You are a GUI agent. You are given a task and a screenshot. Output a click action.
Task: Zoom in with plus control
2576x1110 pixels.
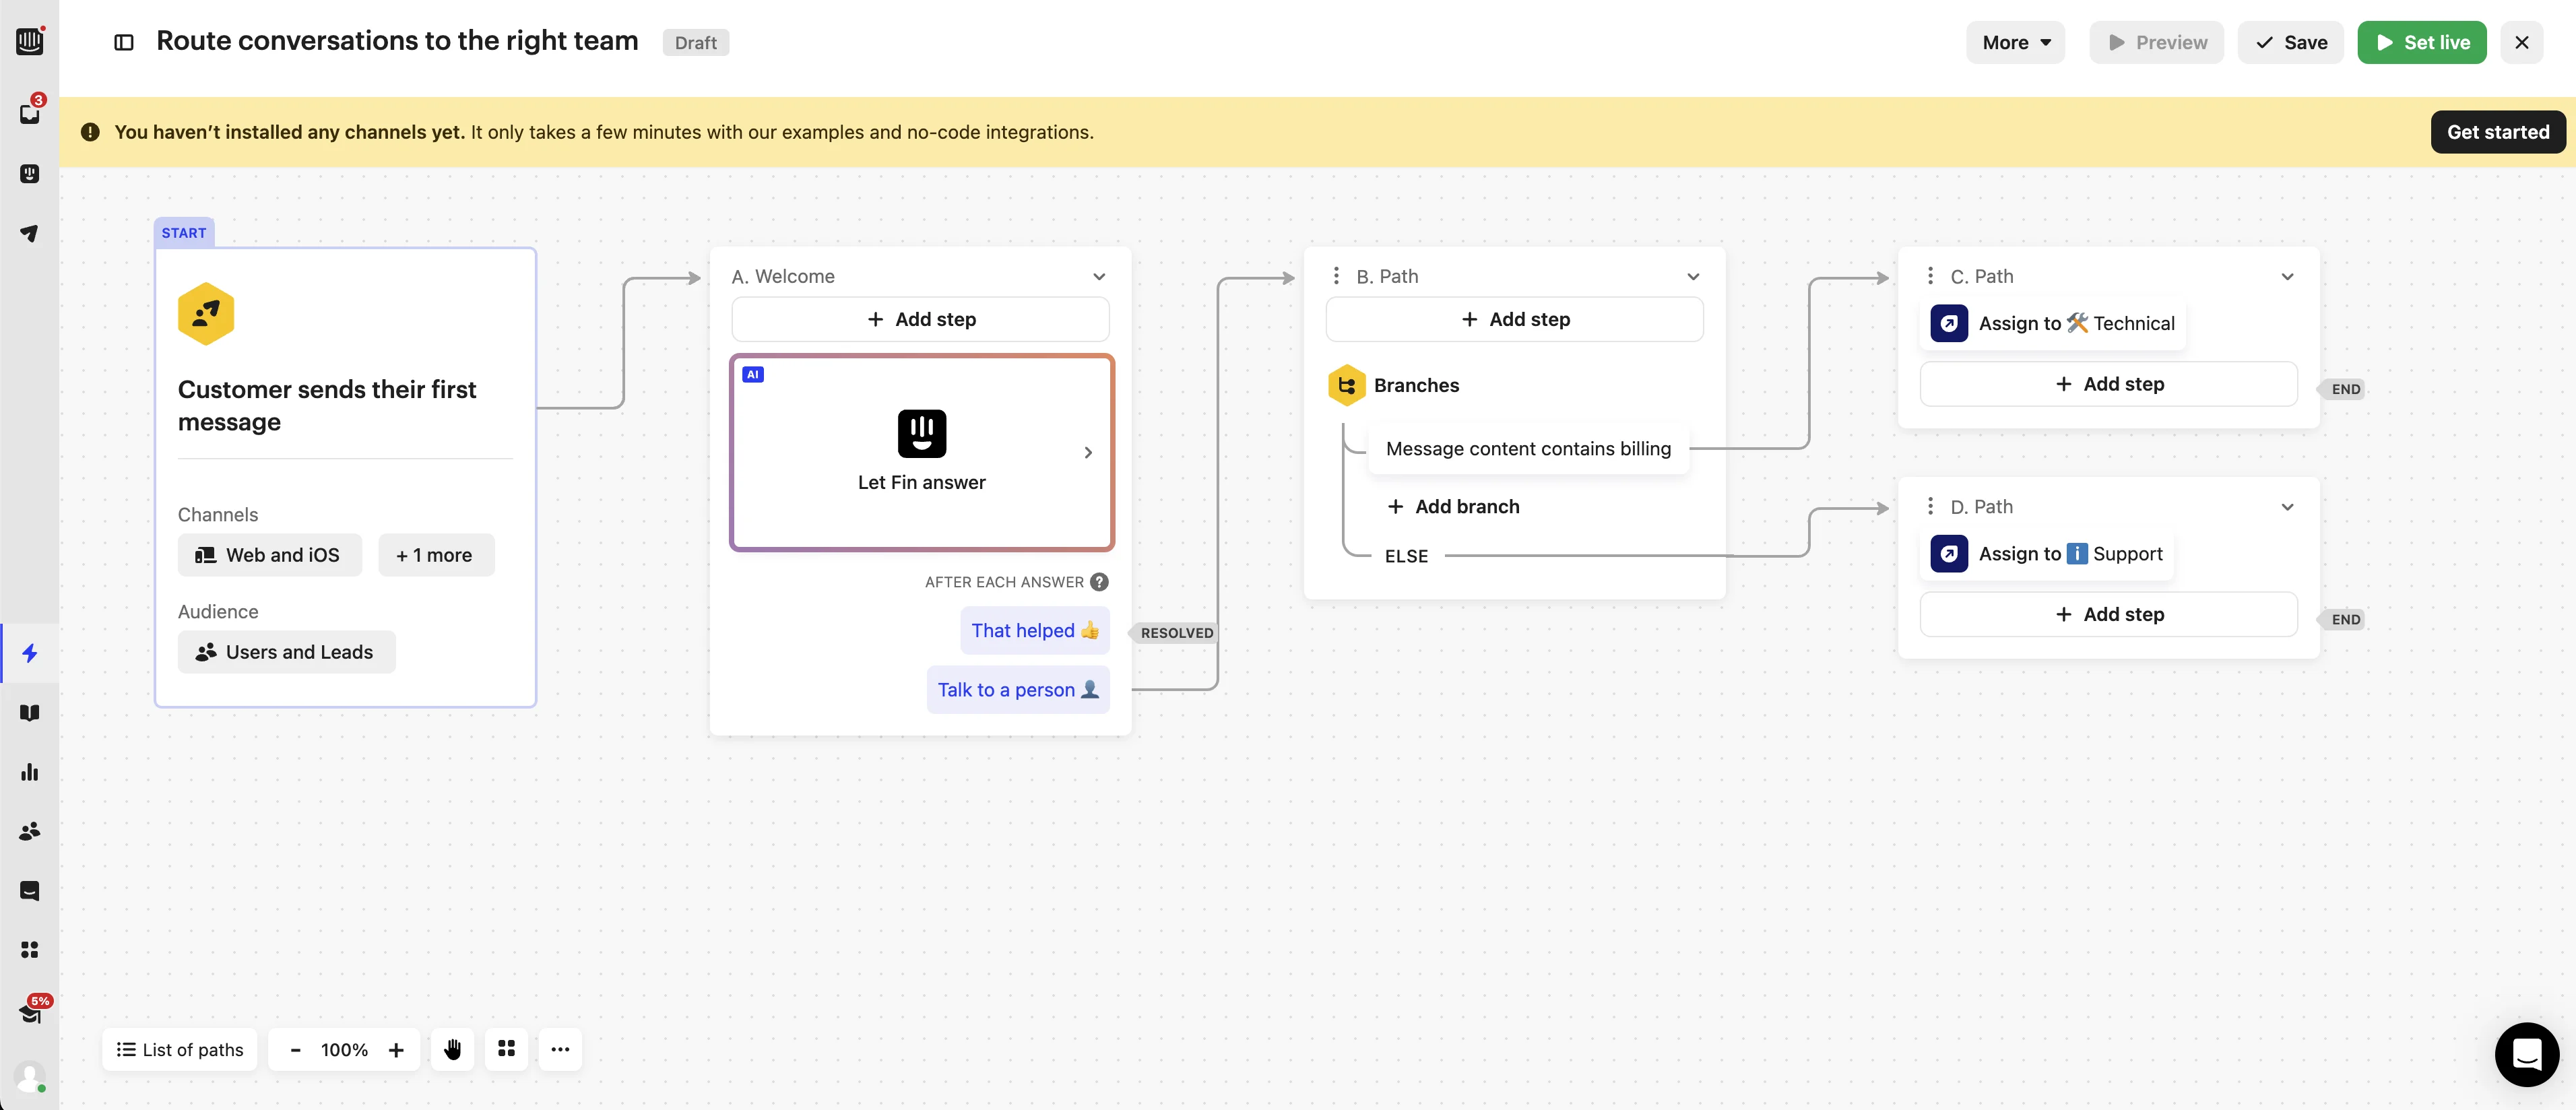pyautogui.click(x=396, y=1049)
